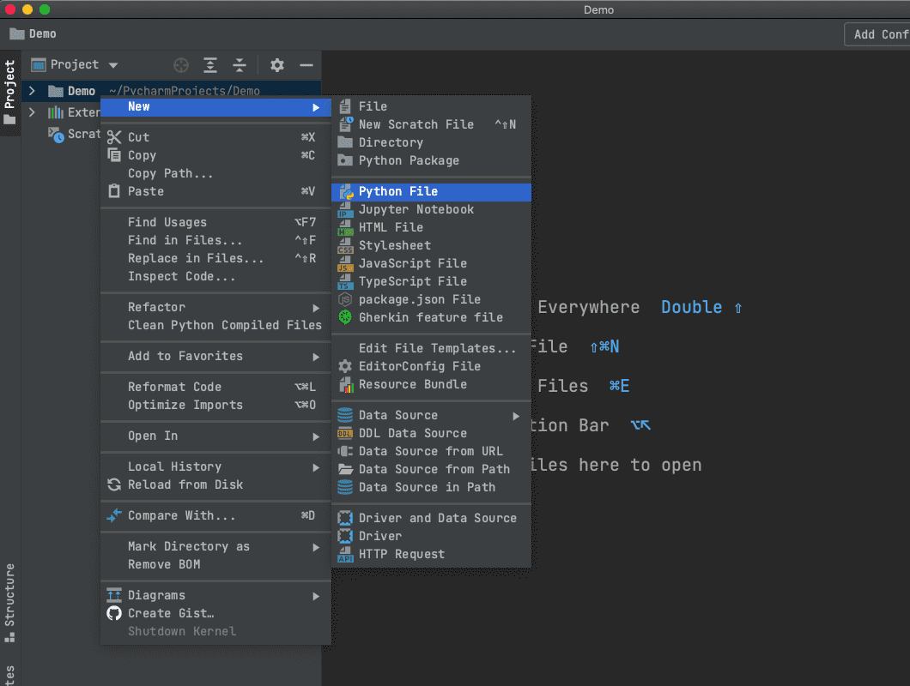Toggle the Project side tab
Screen dimensions: 910x686
pos(9,93)
